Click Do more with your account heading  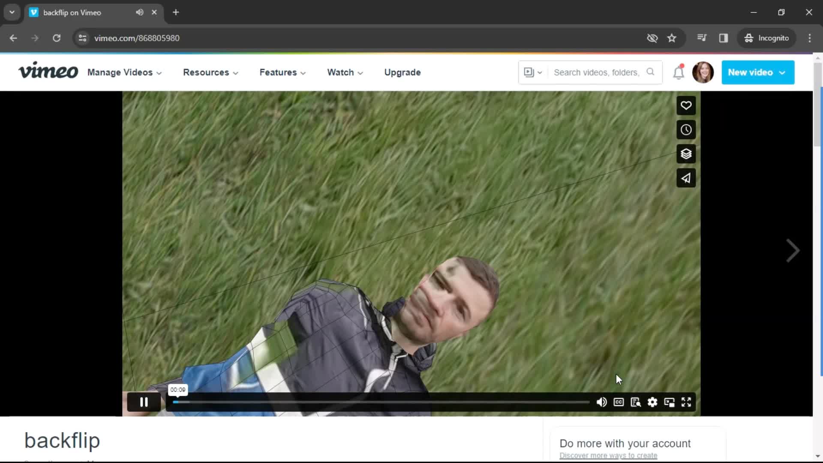point(625,443)
